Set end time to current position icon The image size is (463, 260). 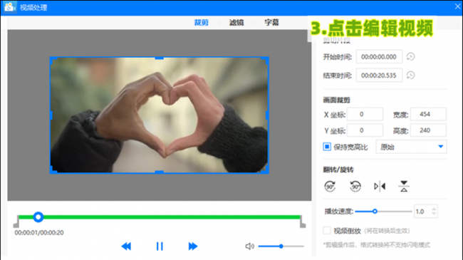click(x=411, y=76)
